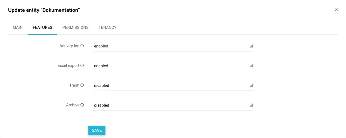346x138 pixels.
Task: Open the Trash dropdown arrow
Action: point(251,85)
